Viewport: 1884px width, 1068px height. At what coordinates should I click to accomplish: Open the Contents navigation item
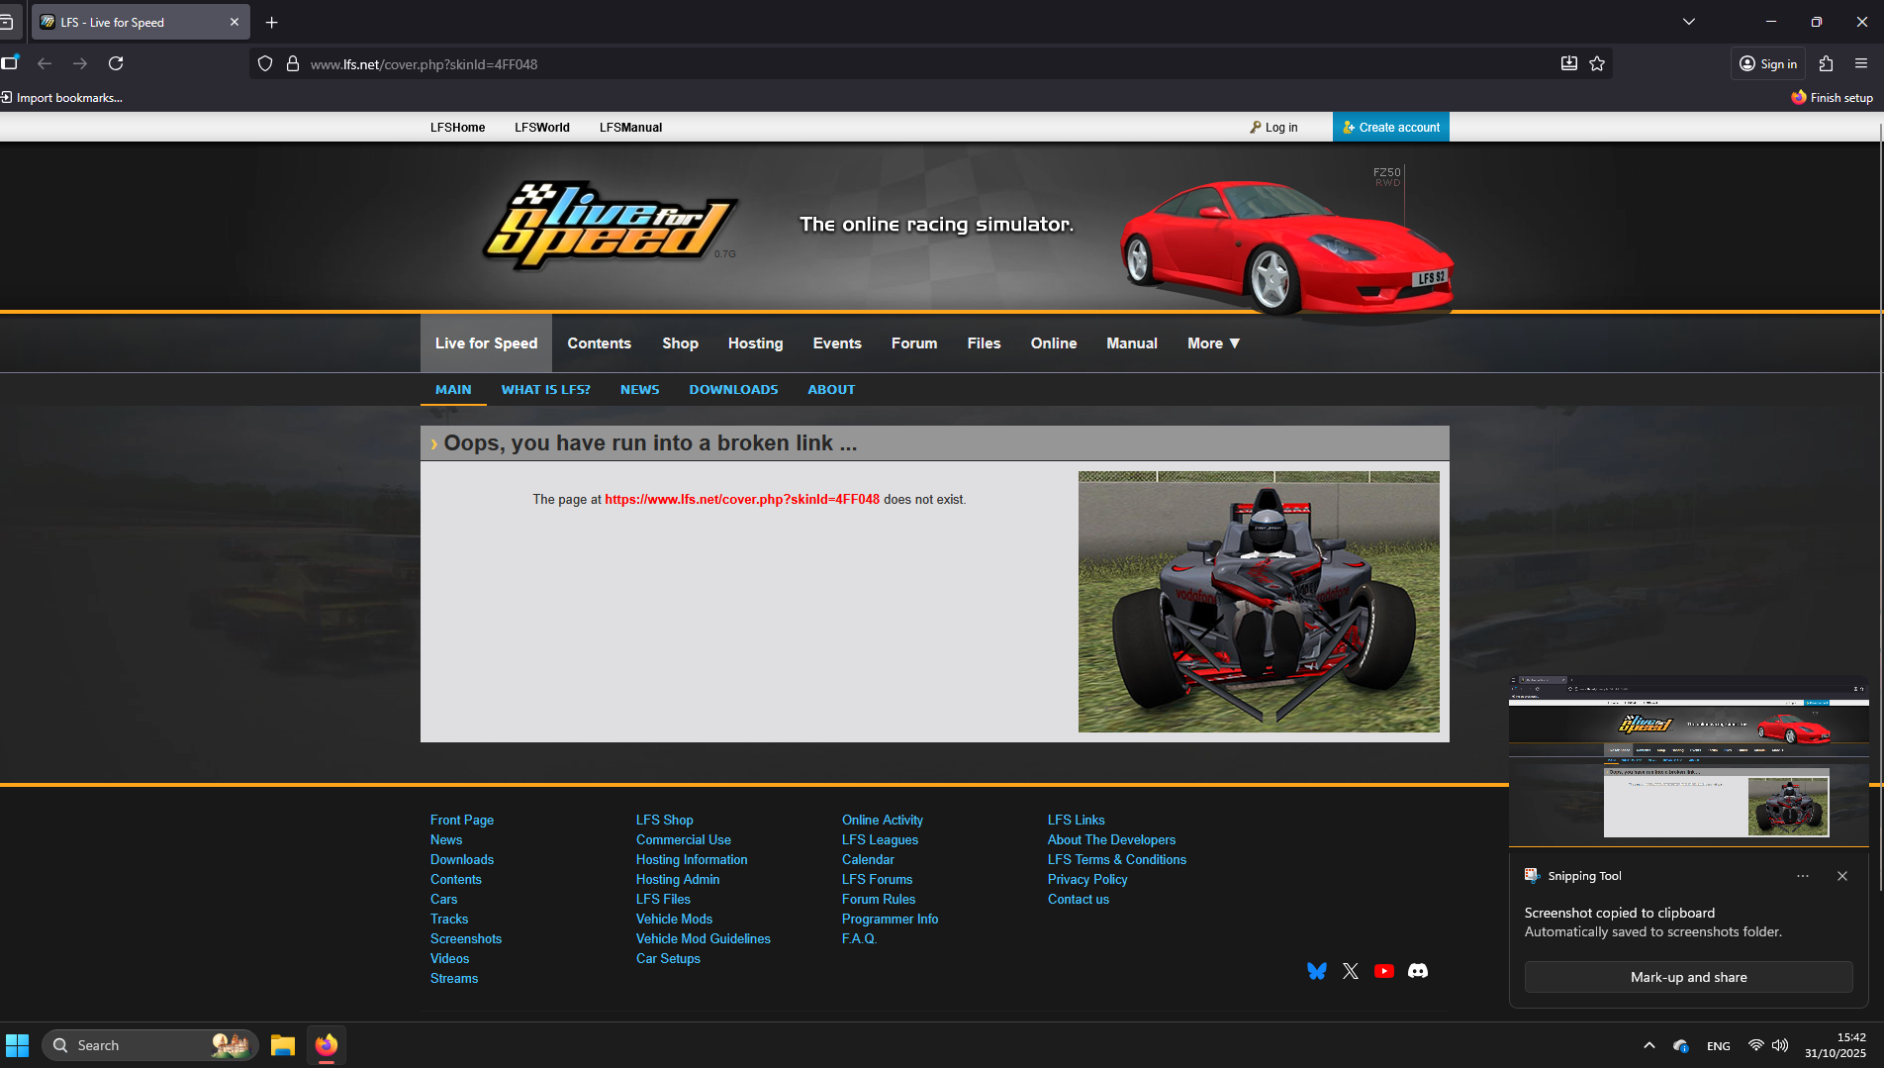599,343
